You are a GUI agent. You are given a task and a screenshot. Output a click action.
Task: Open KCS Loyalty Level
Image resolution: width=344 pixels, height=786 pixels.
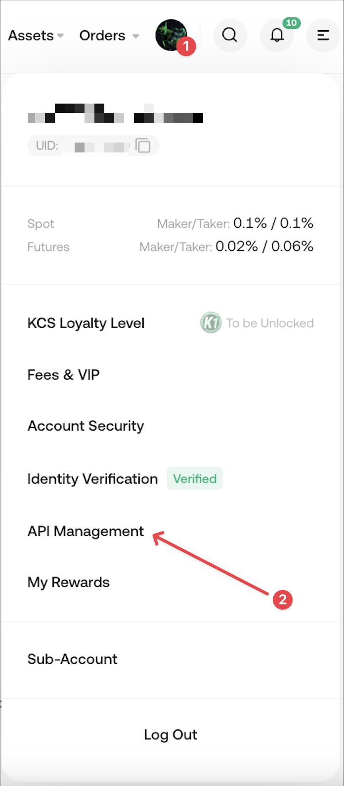pos(86,323)
